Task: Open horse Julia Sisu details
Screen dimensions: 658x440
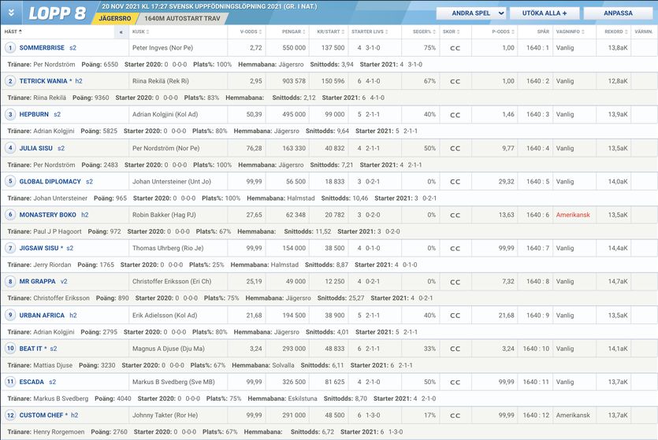Action: click(36, 148)
